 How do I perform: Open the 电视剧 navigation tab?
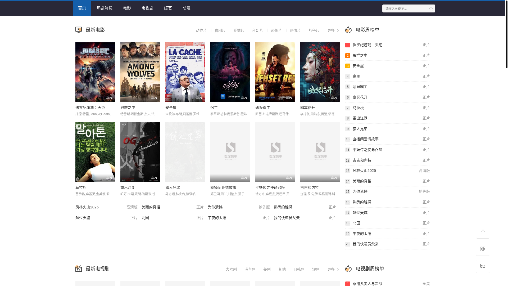(x=147, y=8)
